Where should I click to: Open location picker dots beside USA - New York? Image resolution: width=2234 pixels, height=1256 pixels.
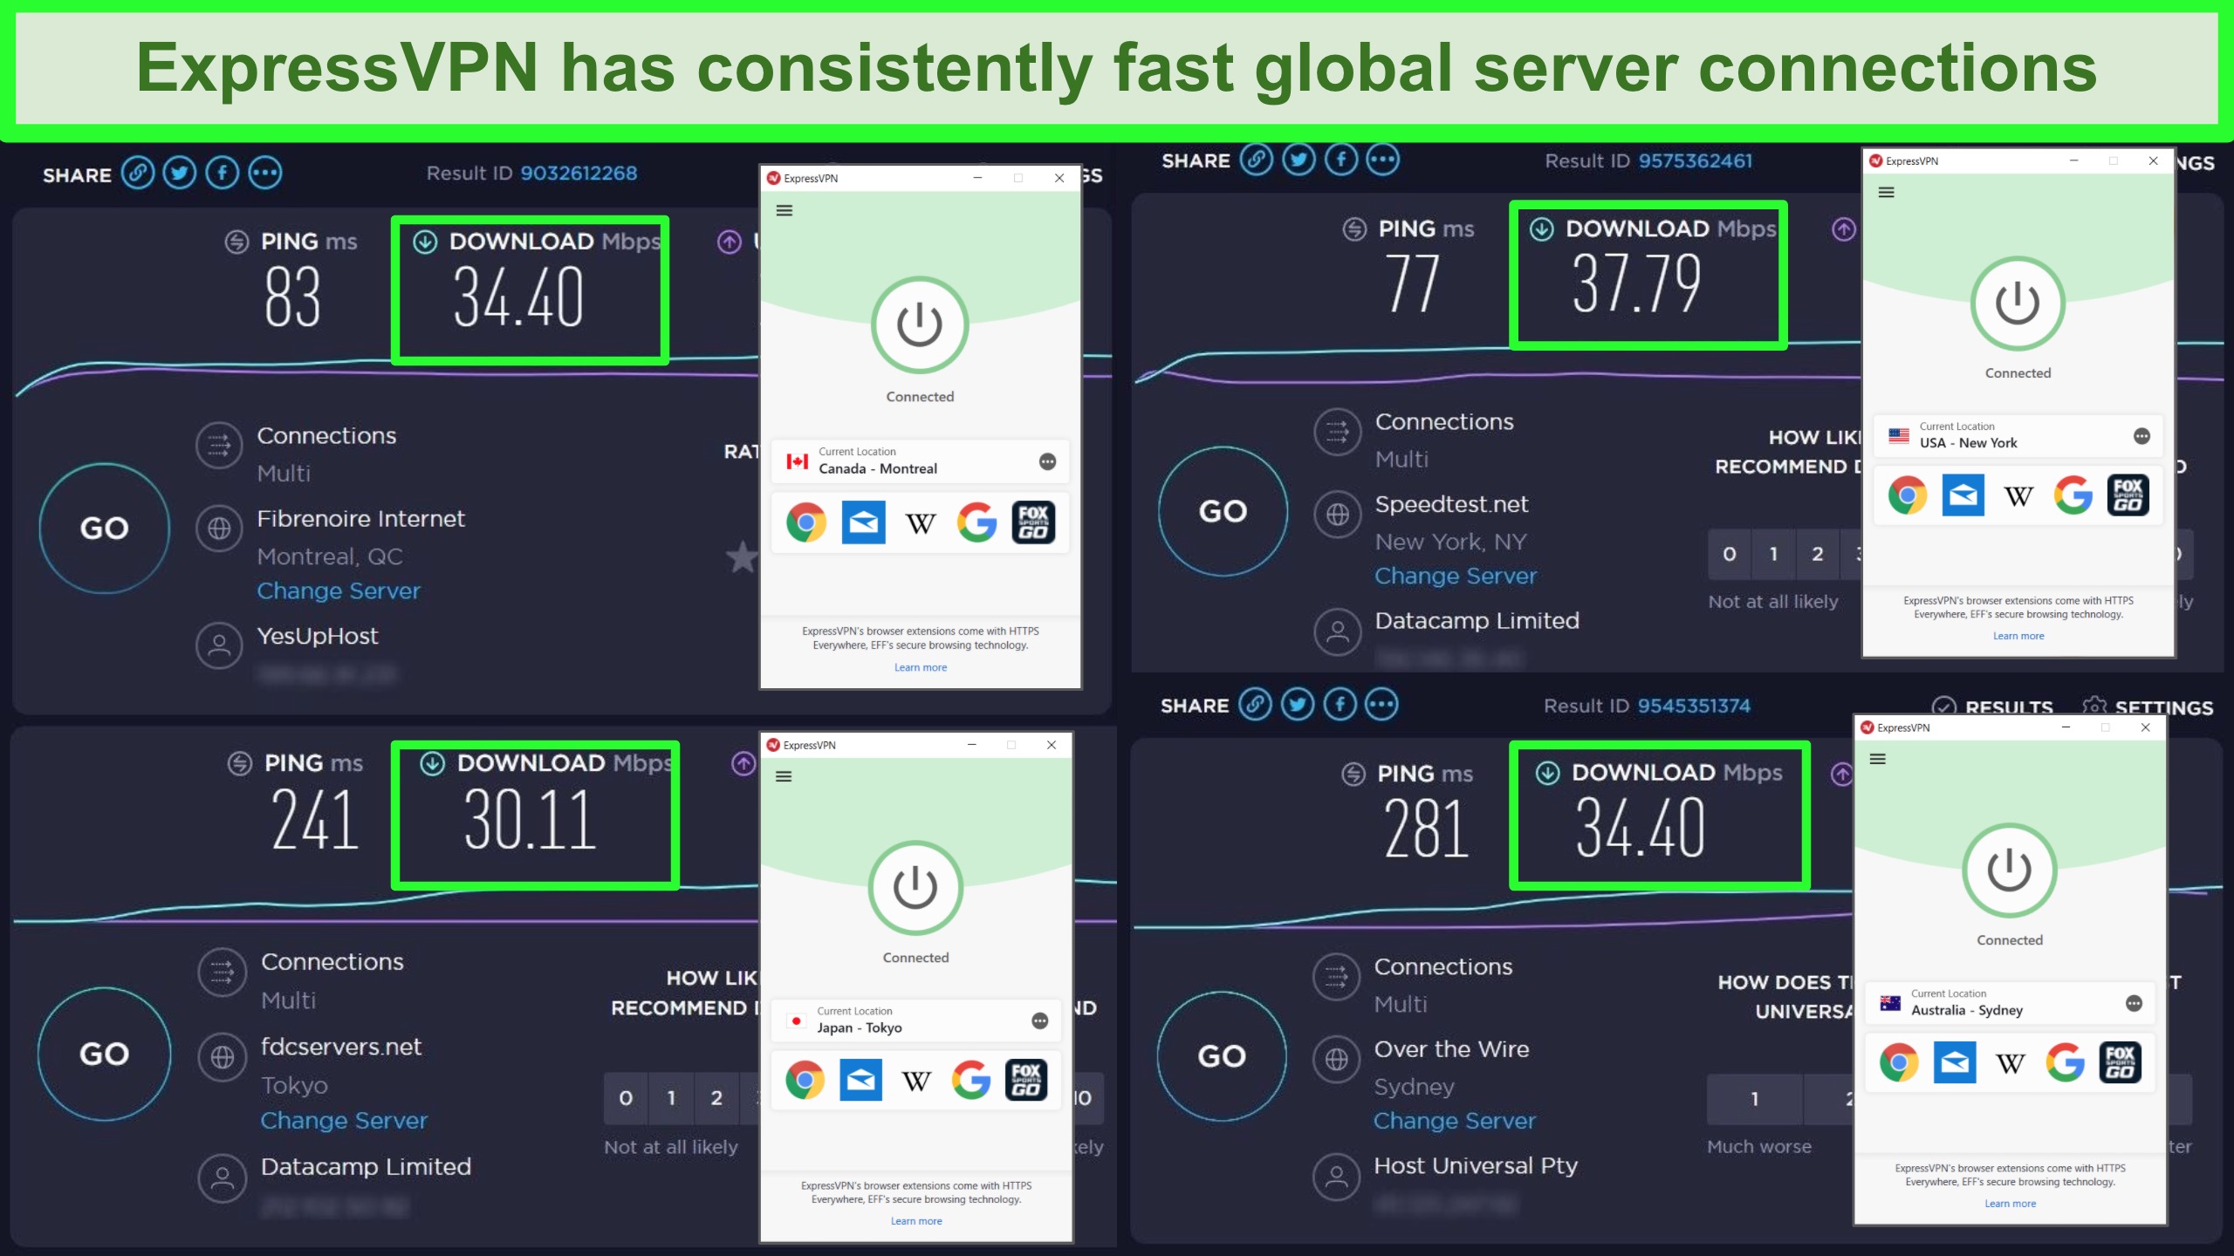pos(2141,435)
